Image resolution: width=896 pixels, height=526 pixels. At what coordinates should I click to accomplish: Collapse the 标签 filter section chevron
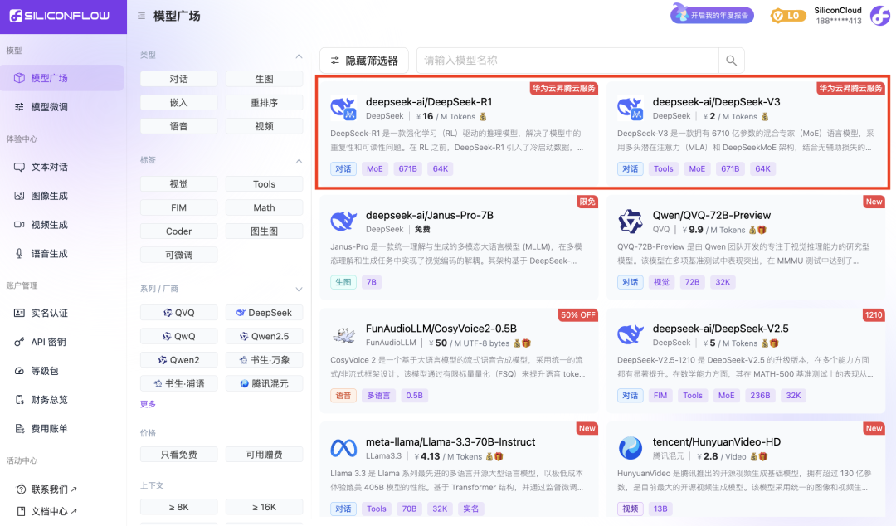click(x=299, y=161)
